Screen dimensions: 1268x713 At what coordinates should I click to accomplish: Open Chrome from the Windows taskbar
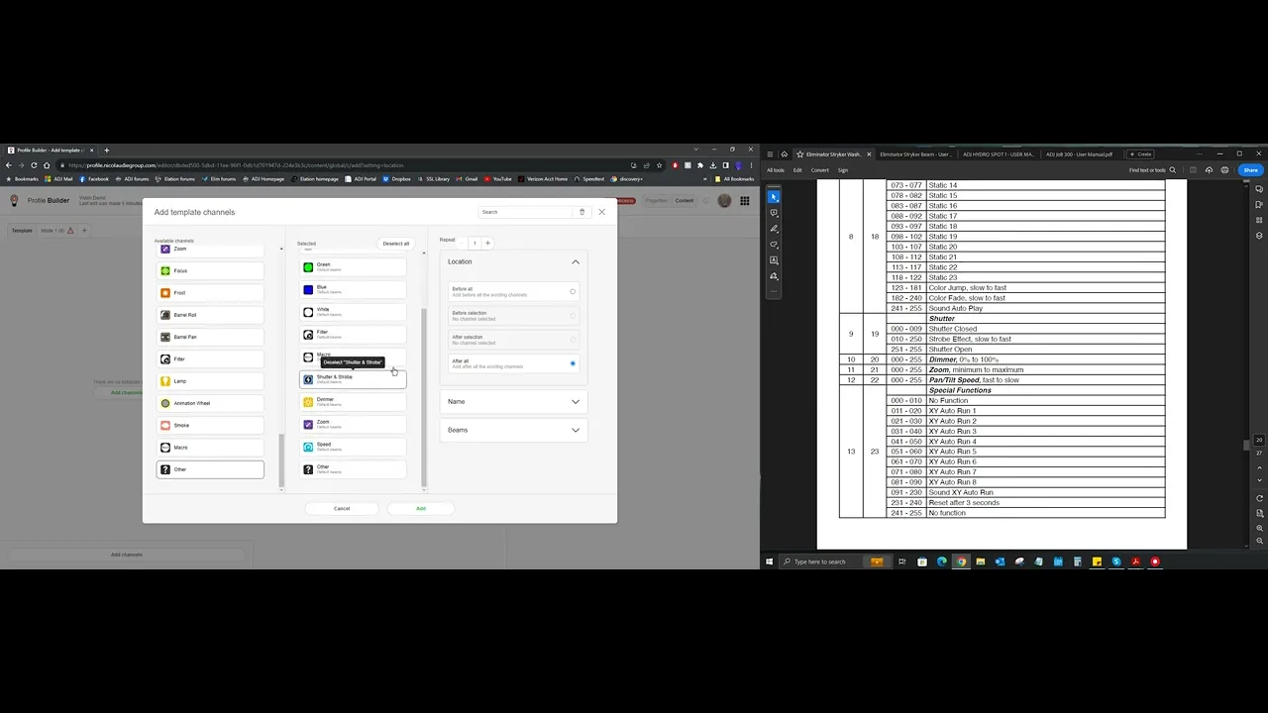pyautogui.click(x=961, y=561)
